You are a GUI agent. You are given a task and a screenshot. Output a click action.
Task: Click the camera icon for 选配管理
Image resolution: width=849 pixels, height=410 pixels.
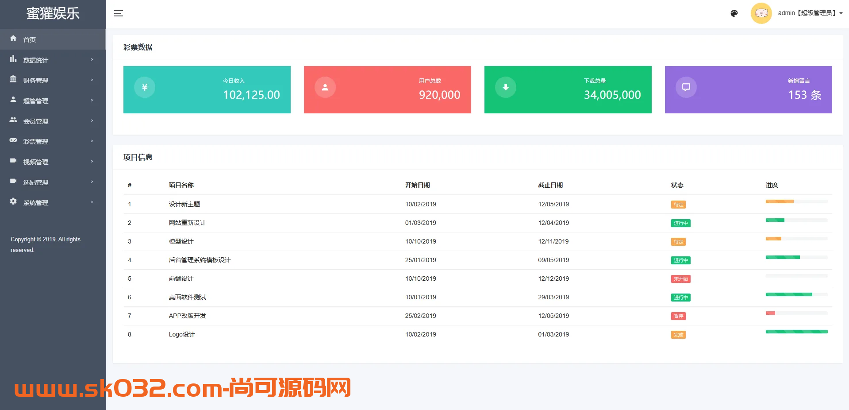click(13, 181)
